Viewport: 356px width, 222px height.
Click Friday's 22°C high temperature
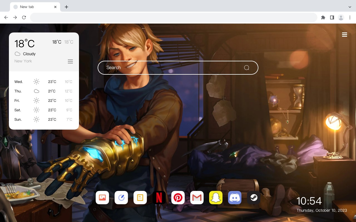(x=52, y=100)
